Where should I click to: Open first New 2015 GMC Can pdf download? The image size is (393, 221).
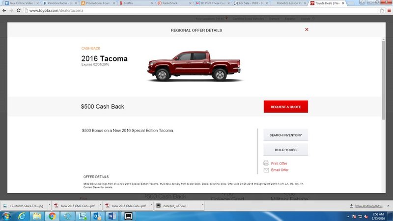[x=75, y=206]
